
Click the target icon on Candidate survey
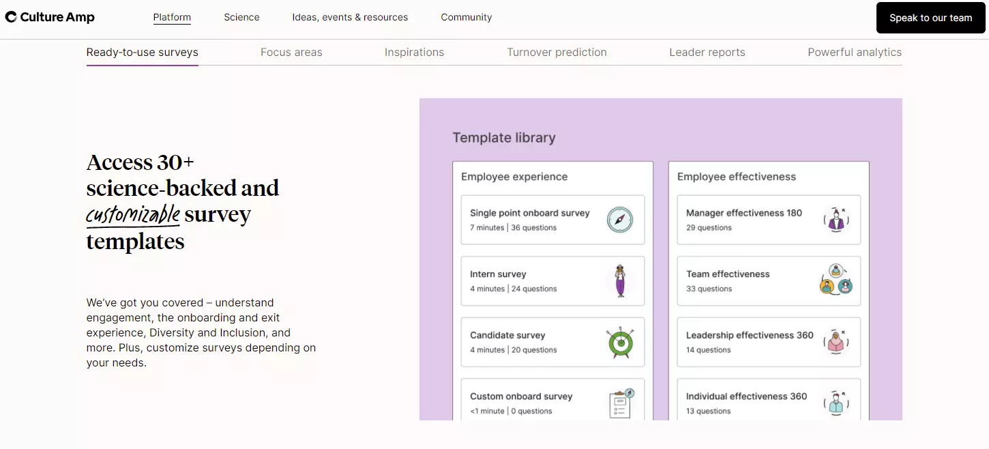click(620, 343)
